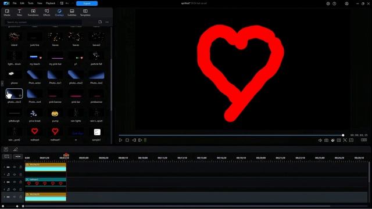
Task: Select the my pink bar overlay thumbnail
Action: [55, 56]
